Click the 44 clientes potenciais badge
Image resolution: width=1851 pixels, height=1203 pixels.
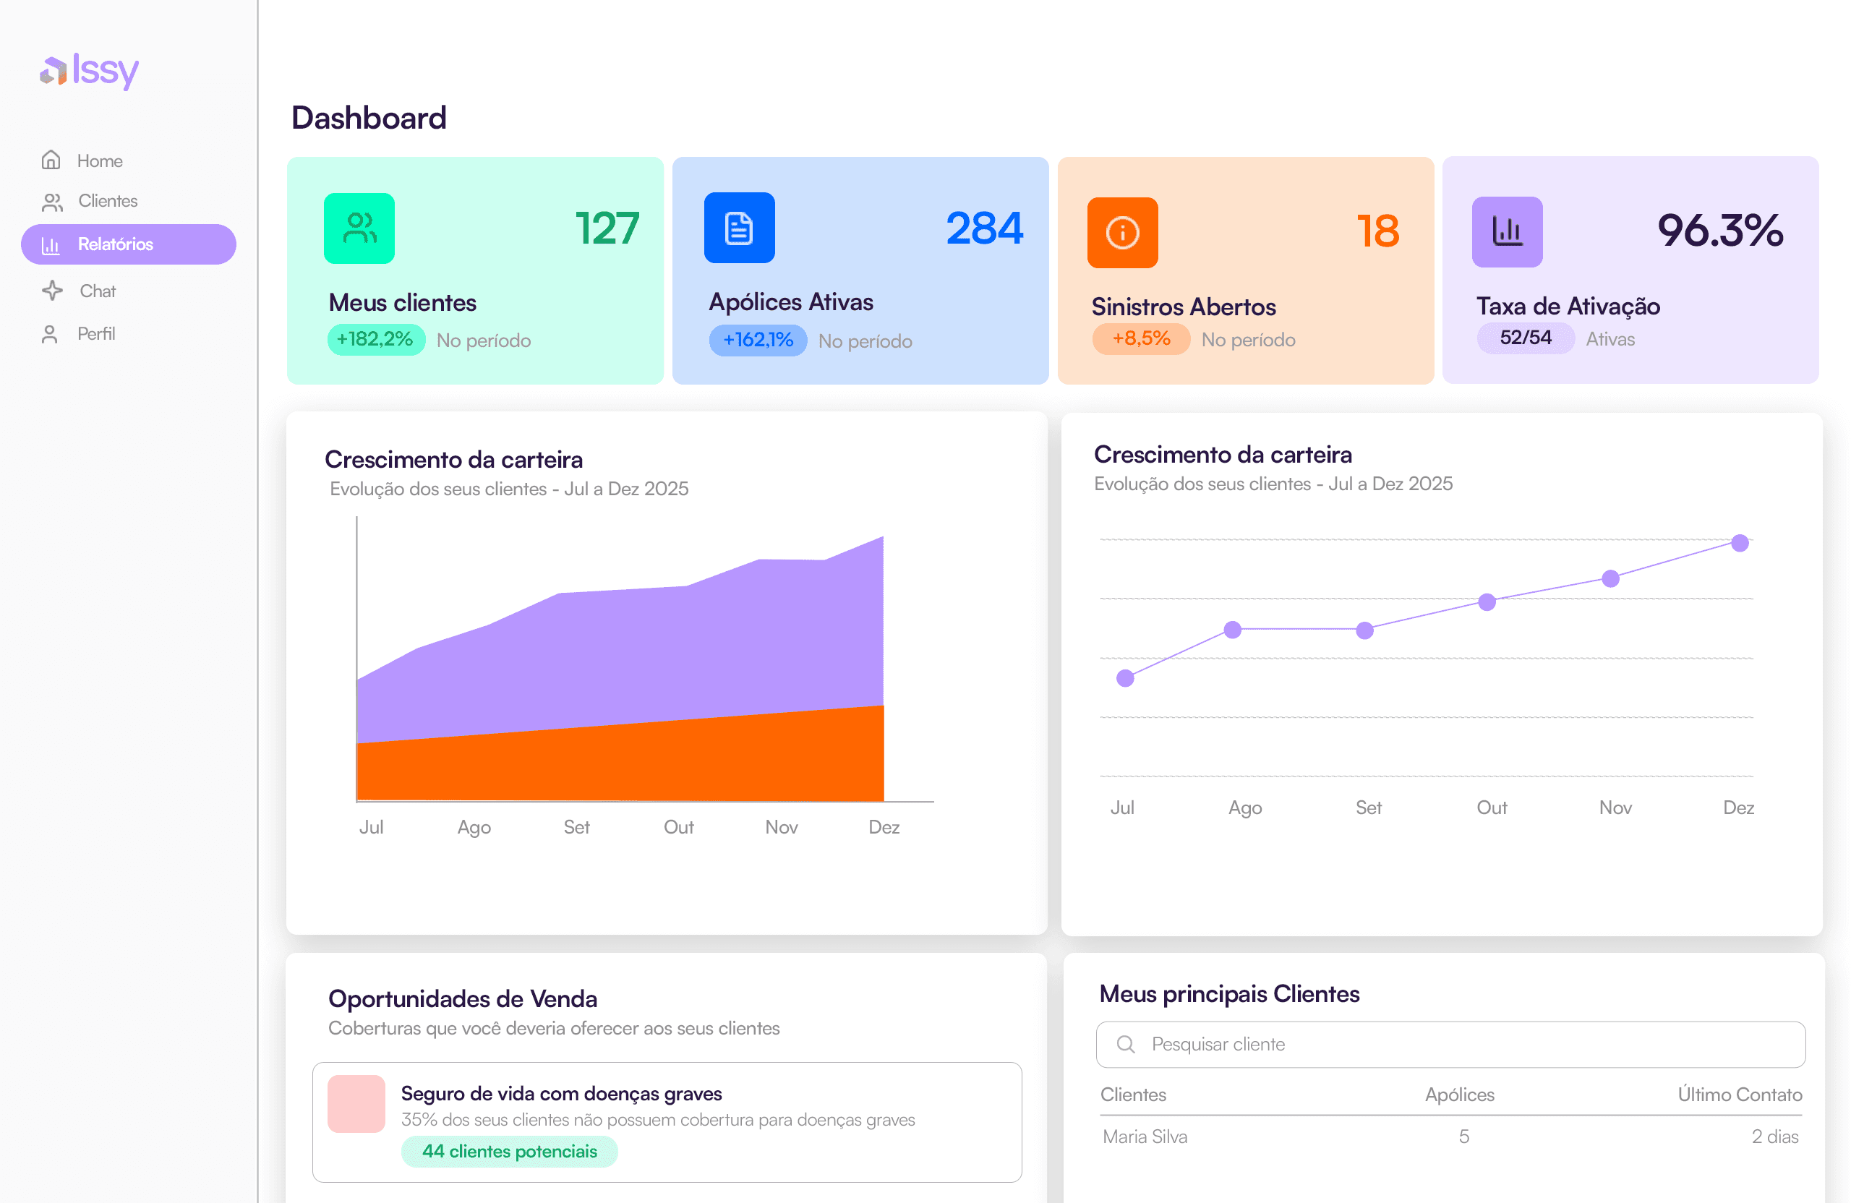pos(510,1152)
